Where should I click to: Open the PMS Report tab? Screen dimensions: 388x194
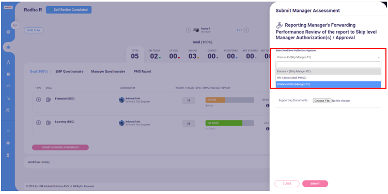click(143, 71)
